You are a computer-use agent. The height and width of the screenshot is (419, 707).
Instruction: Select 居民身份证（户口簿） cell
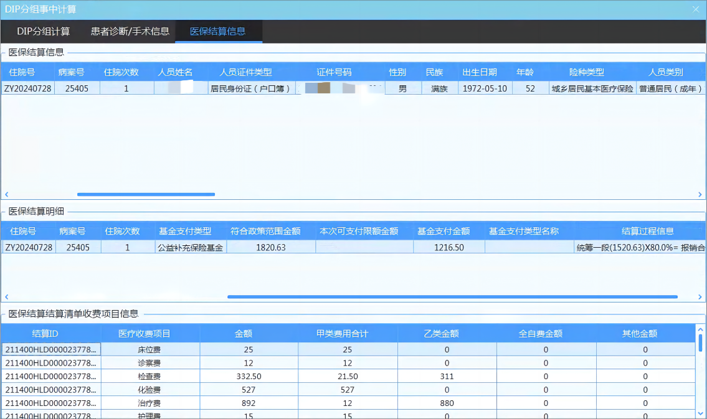[x=252, y=88]
